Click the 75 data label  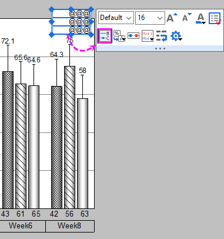(x=69, y=41)
